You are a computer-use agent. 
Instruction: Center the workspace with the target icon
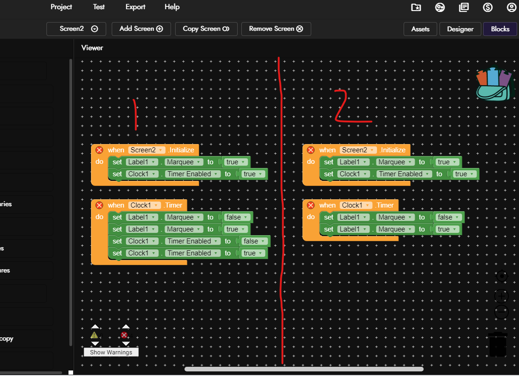(x=502, y=276)
